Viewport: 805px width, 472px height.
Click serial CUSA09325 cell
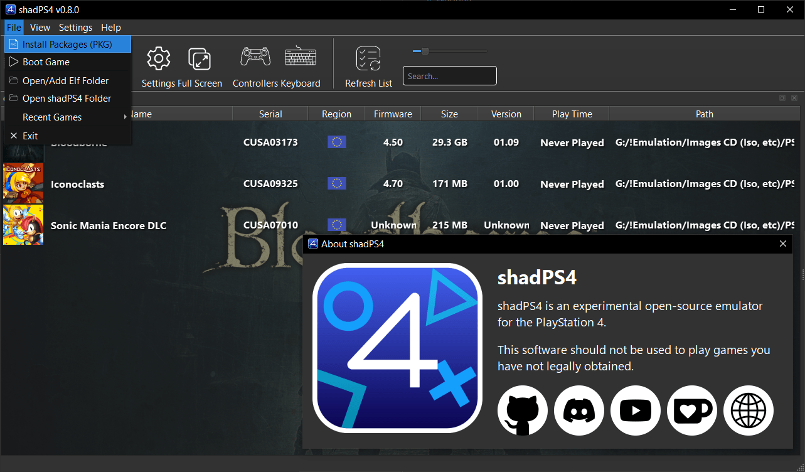[x=270, y=183]
